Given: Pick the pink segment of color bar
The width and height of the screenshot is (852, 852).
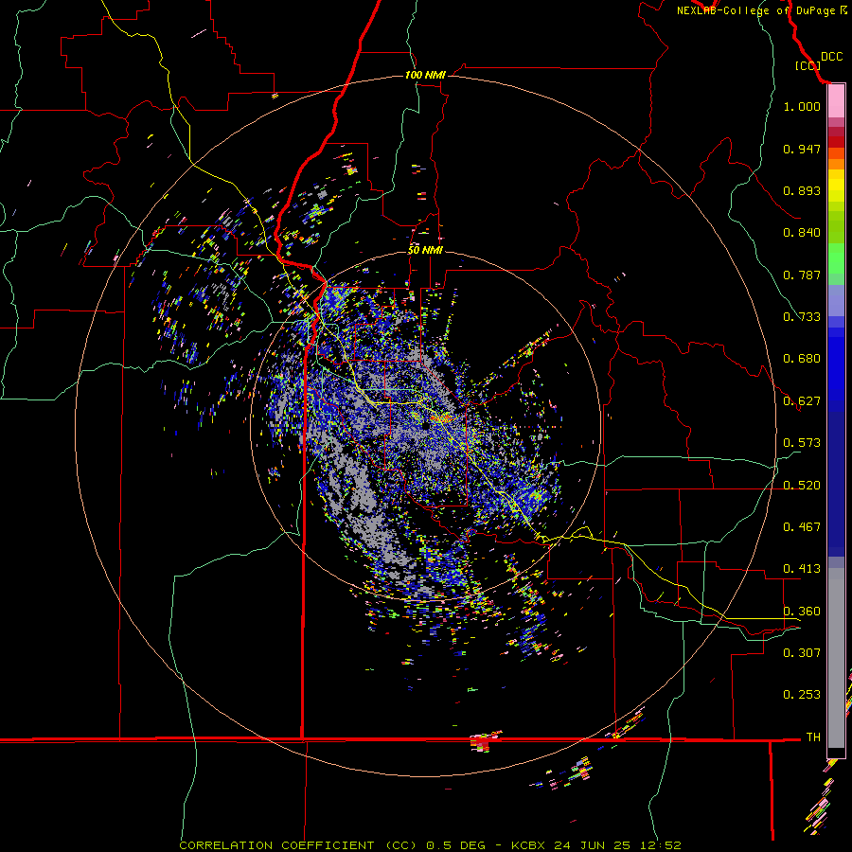Looking at the screenshot, I should tap(836, 101).
